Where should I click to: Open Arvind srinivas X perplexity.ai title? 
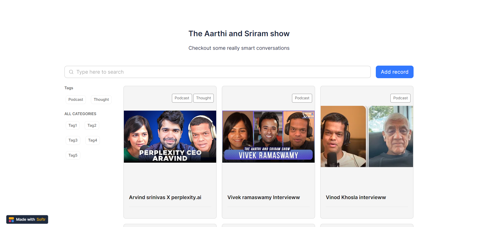[165, 197]
